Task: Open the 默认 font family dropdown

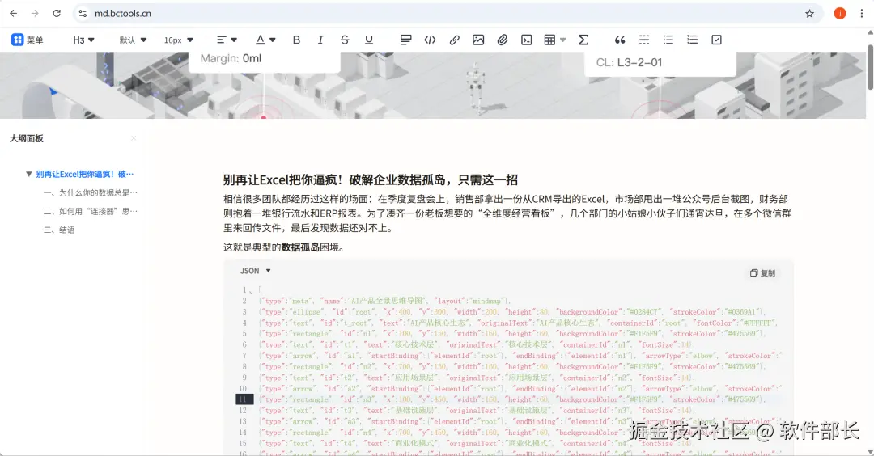Action: coord(133,40)
